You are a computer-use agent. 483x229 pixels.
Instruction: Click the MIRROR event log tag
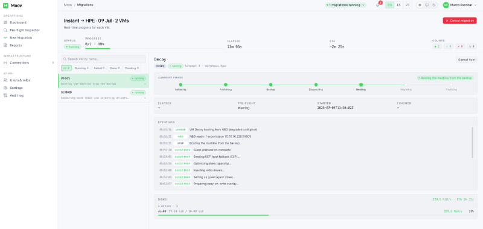[x=181, y=130]
